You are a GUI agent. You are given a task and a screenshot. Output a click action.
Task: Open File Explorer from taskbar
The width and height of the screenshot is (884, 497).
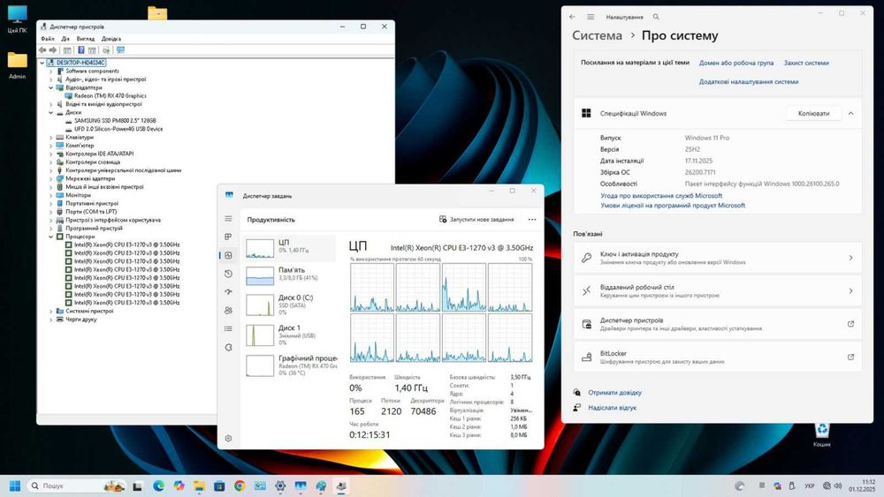(199, 486)
